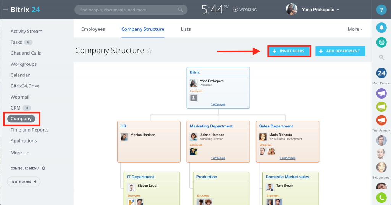Viewport: 391px width, 205px height.
Task: Open Time and Reports
Action: [x=29, y=130]
